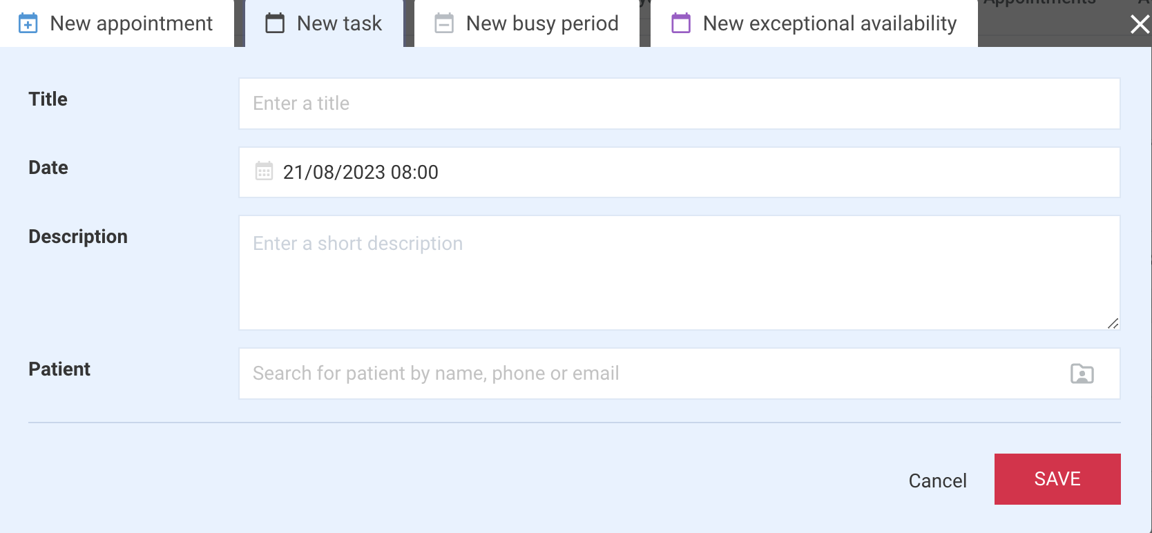Open the patient folder icon in search field
The height and width of the screenshot is (533, 1152).
click(x=1082, y=374)
